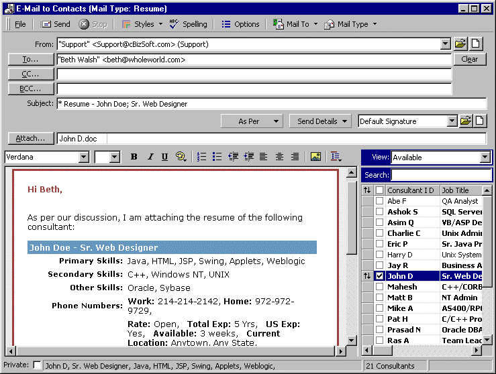Click the CC... button
The width and height of the screenshot is (496, 374).
click(x=31, y=74)
